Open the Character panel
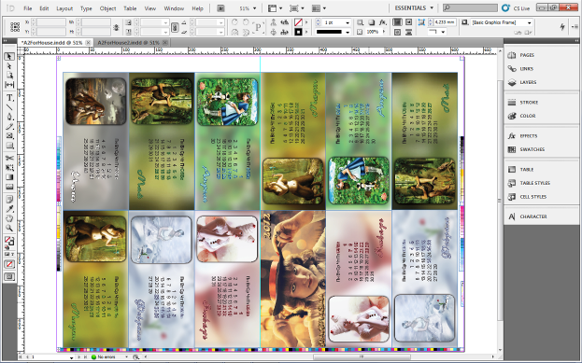The image size is (582, 363). (533, 216)
